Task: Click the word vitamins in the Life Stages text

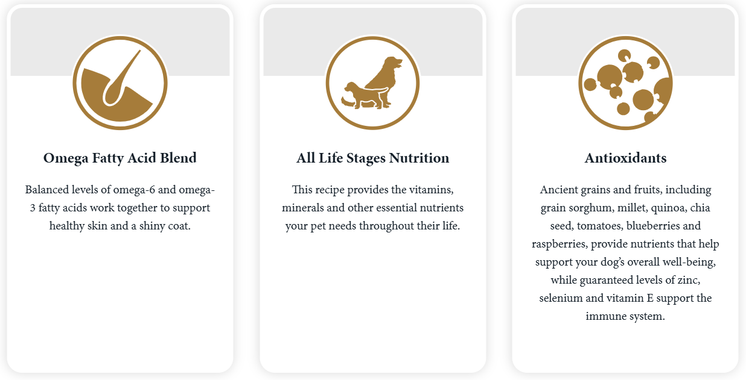Action: point(431,190)
